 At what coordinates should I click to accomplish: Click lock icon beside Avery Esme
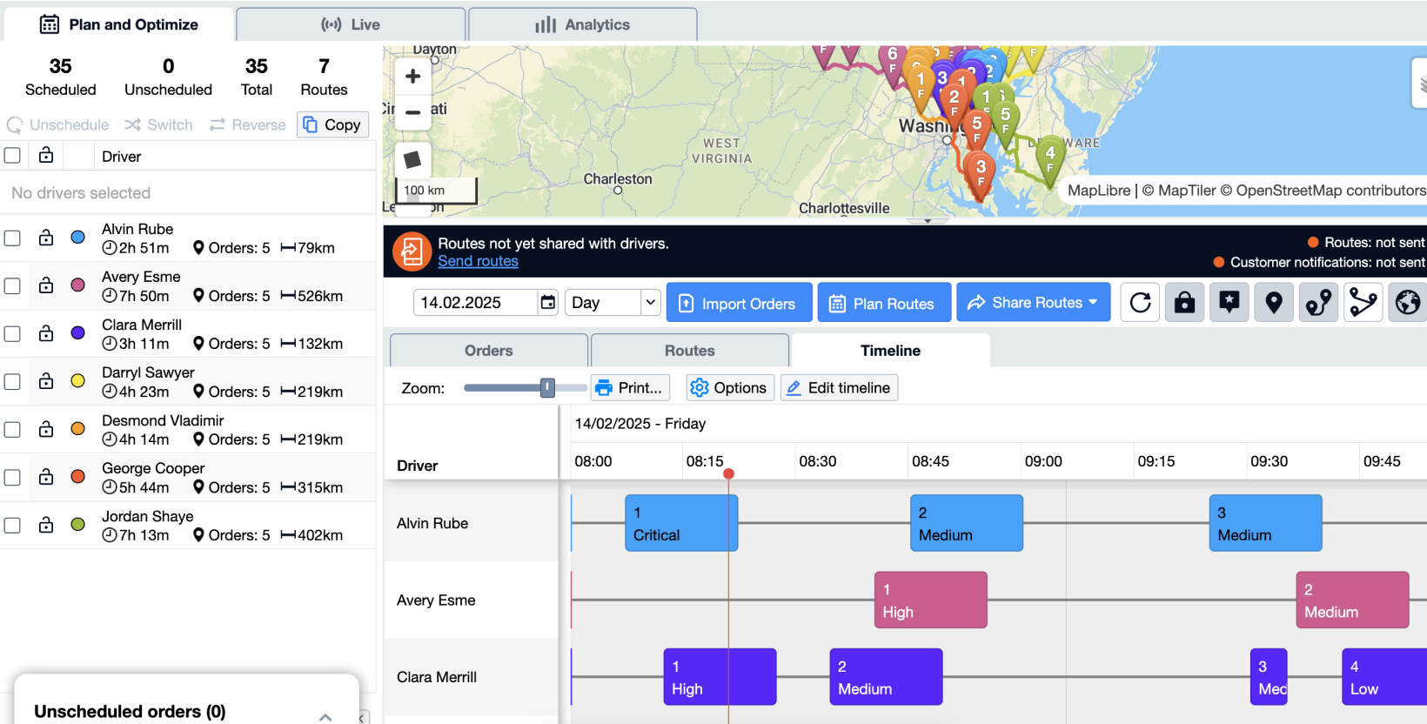point(46,285)
